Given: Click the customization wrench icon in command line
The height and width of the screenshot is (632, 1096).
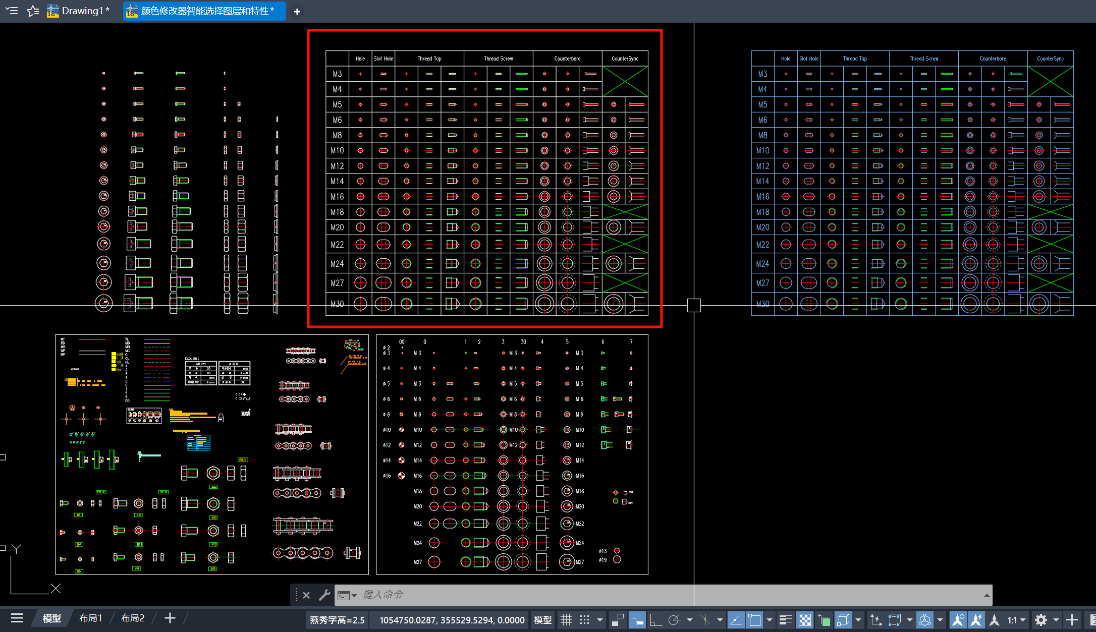Looking at the screenshot, I should pos(324,595).
